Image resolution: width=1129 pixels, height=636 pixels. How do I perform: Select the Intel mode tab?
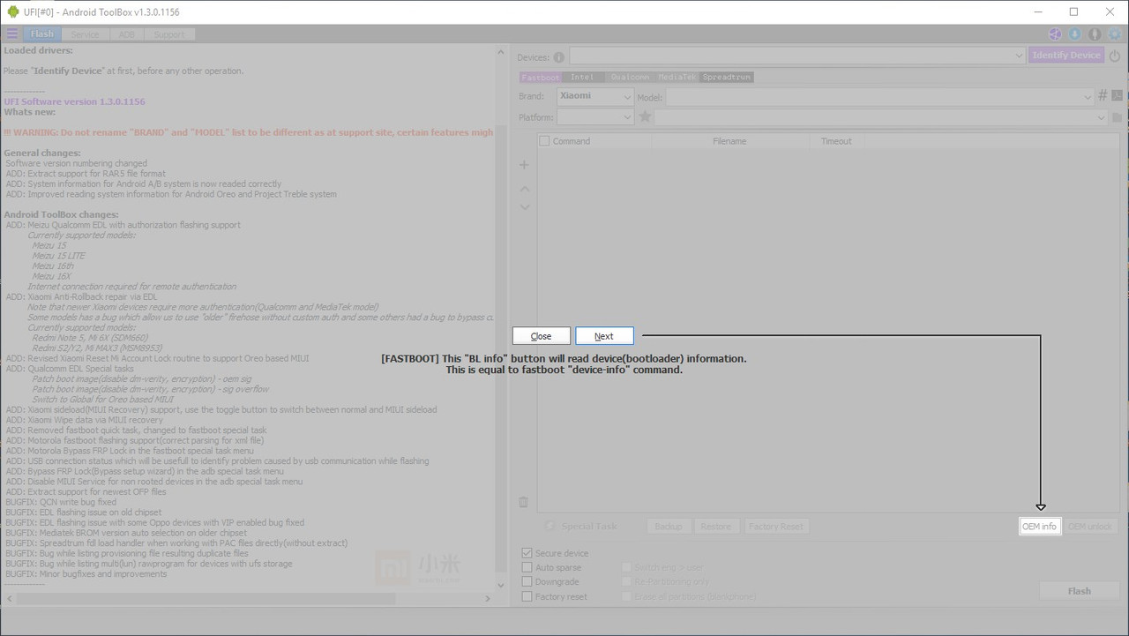[x=582, y=77]
